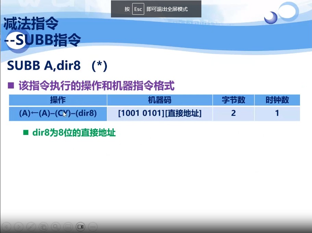Open more slideshow options menu
Image resolution: width=312 pixels, height=233 pixels.
[x=93, y=227]
